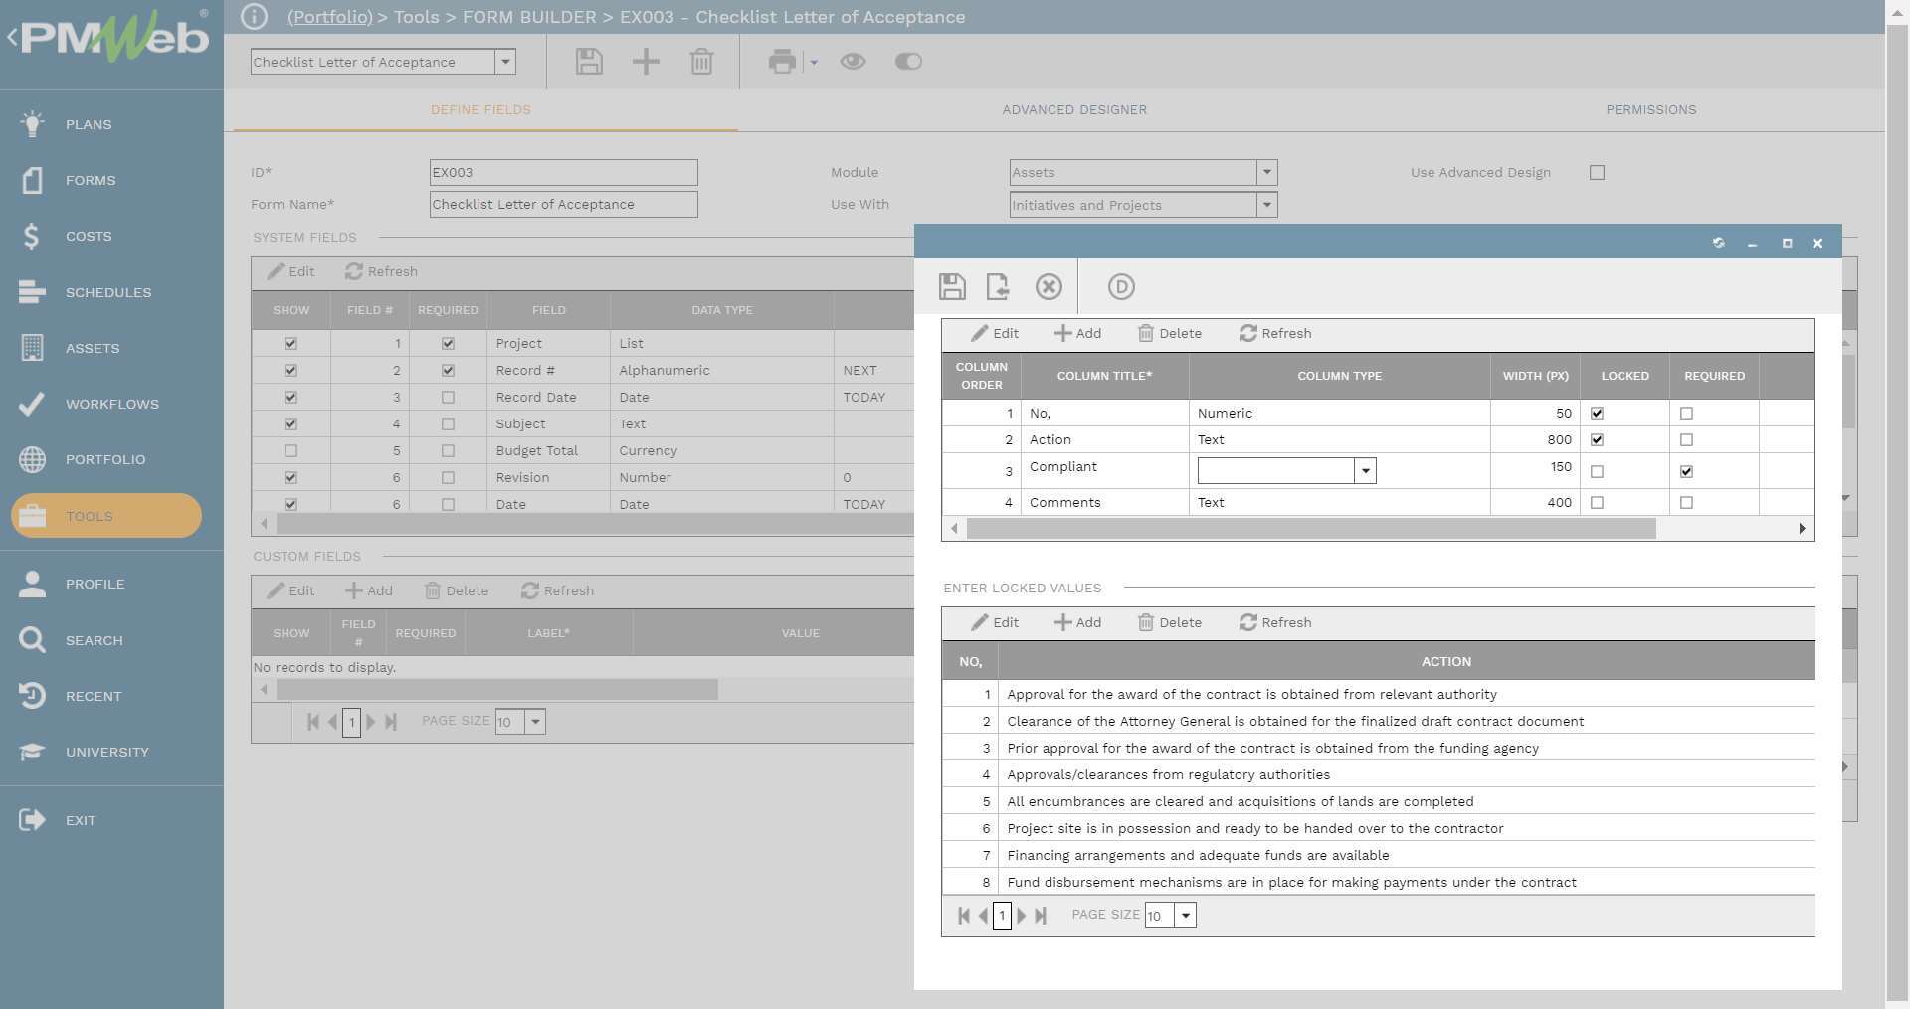Add a new form with the main toolbar plus icon
Image resolution: width=1910 pixels, height=1009 pixels.
[646, 62]
